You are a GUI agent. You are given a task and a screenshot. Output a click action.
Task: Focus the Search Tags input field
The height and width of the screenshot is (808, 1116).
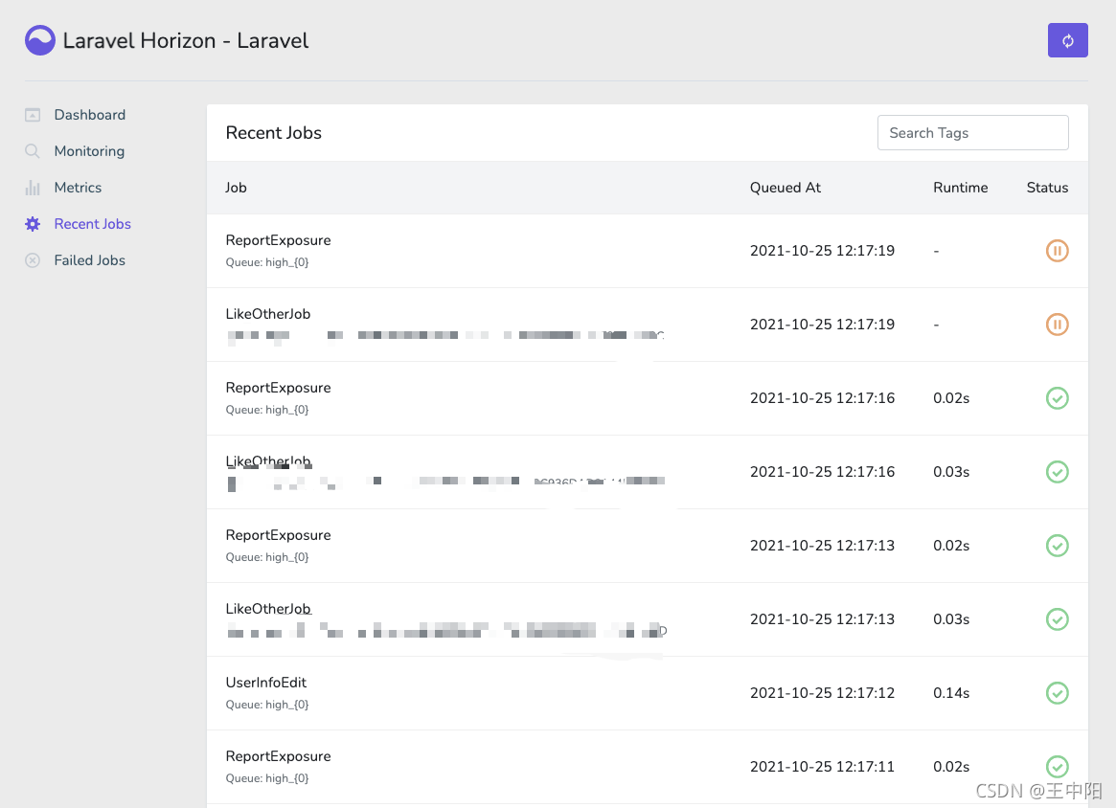pyautogui.click(x=973, y=132)
